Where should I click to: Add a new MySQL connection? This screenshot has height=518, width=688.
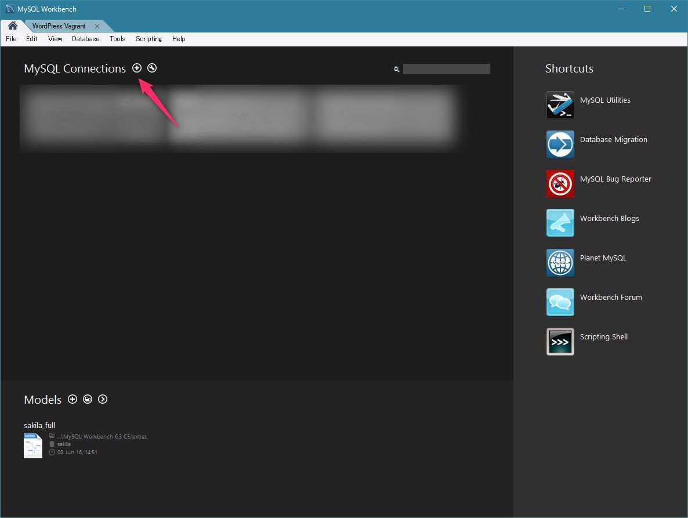tap(137, 68)
